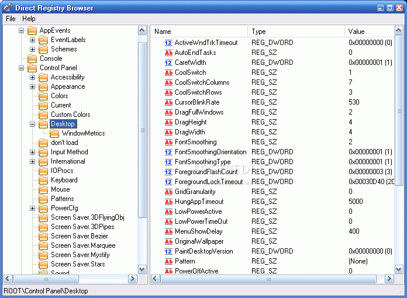Sort by the Value column header
The image size is (407, 298).
370,32
